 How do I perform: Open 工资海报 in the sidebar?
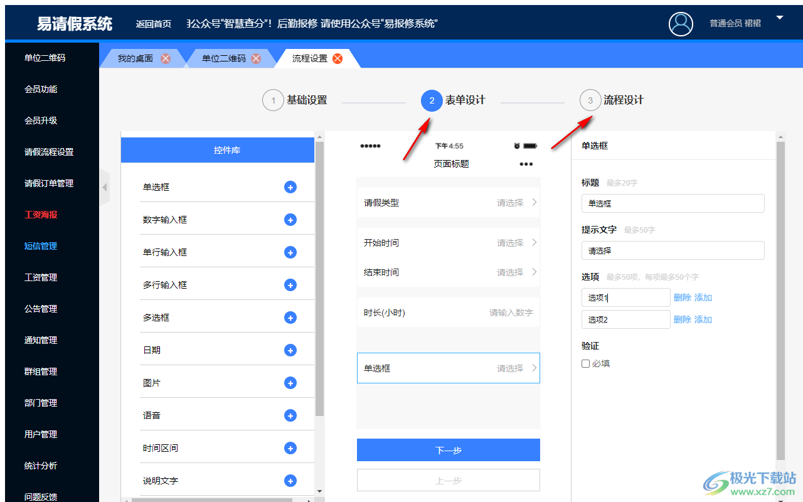pos(41,215)
